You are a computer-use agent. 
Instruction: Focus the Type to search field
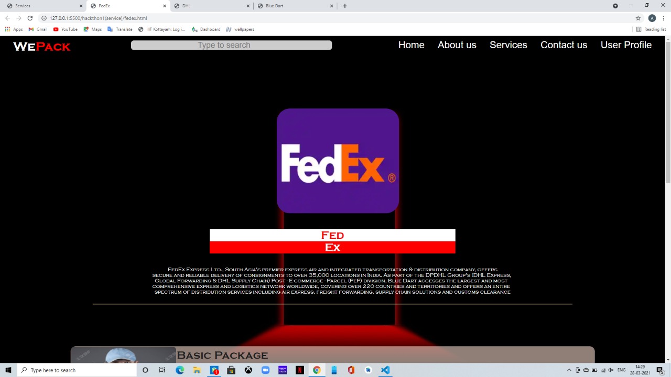tap(231, 45)
